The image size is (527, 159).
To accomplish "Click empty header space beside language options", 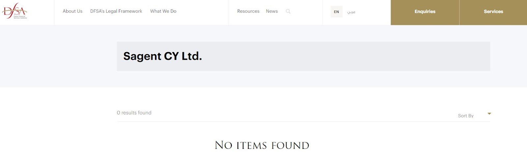I will 373,12.
